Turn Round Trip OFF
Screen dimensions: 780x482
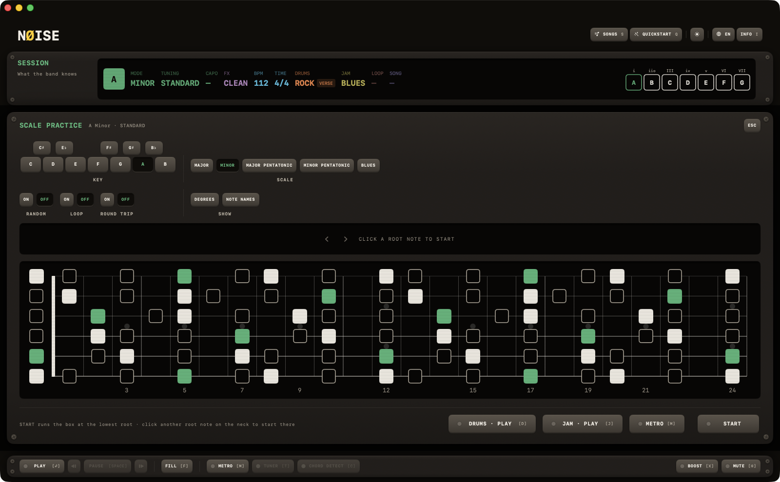coord(126,199)
